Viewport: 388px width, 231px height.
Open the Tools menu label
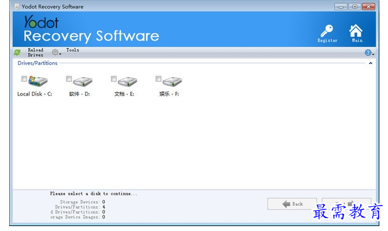73,50
